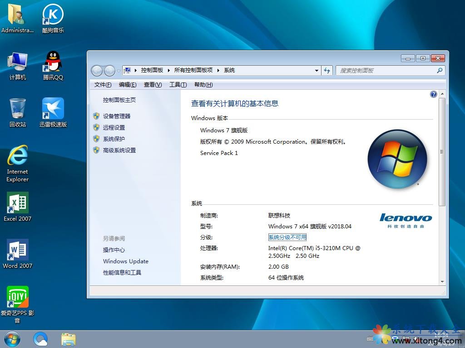Open the cloud browser icon on the taskbar
This screenshot has width=465, height=348.
click(40, 339)
